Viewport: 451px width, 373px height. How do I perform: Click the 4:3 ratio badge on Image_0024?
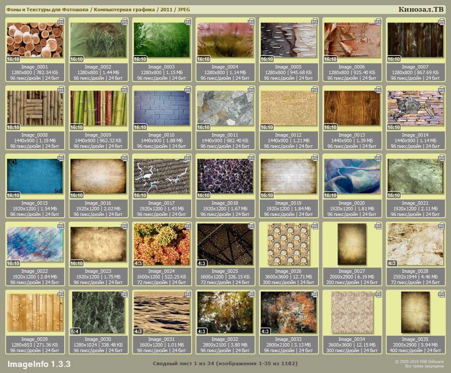pyautogui.click(x=139, y=263)
